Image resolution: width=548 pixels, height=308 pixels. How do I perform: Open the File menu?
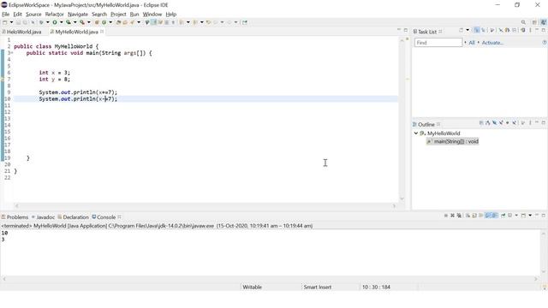pyautogui.click(x=6, y=15)
